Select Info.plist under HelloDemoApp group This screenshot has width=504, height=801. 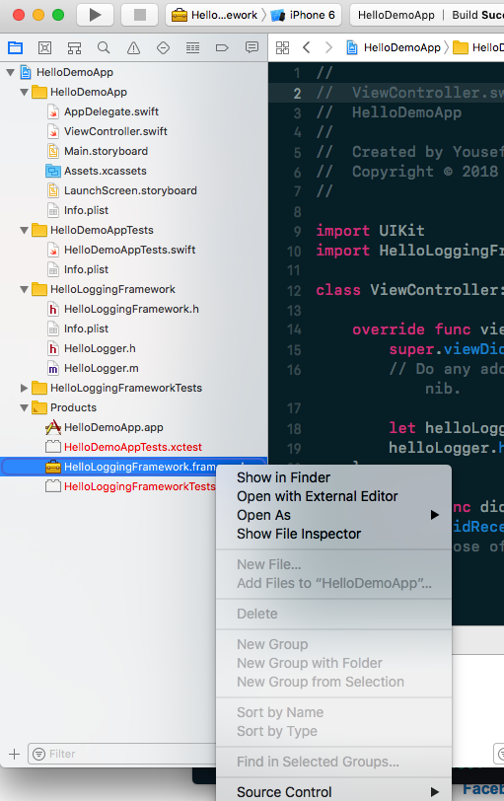point(86,210)
